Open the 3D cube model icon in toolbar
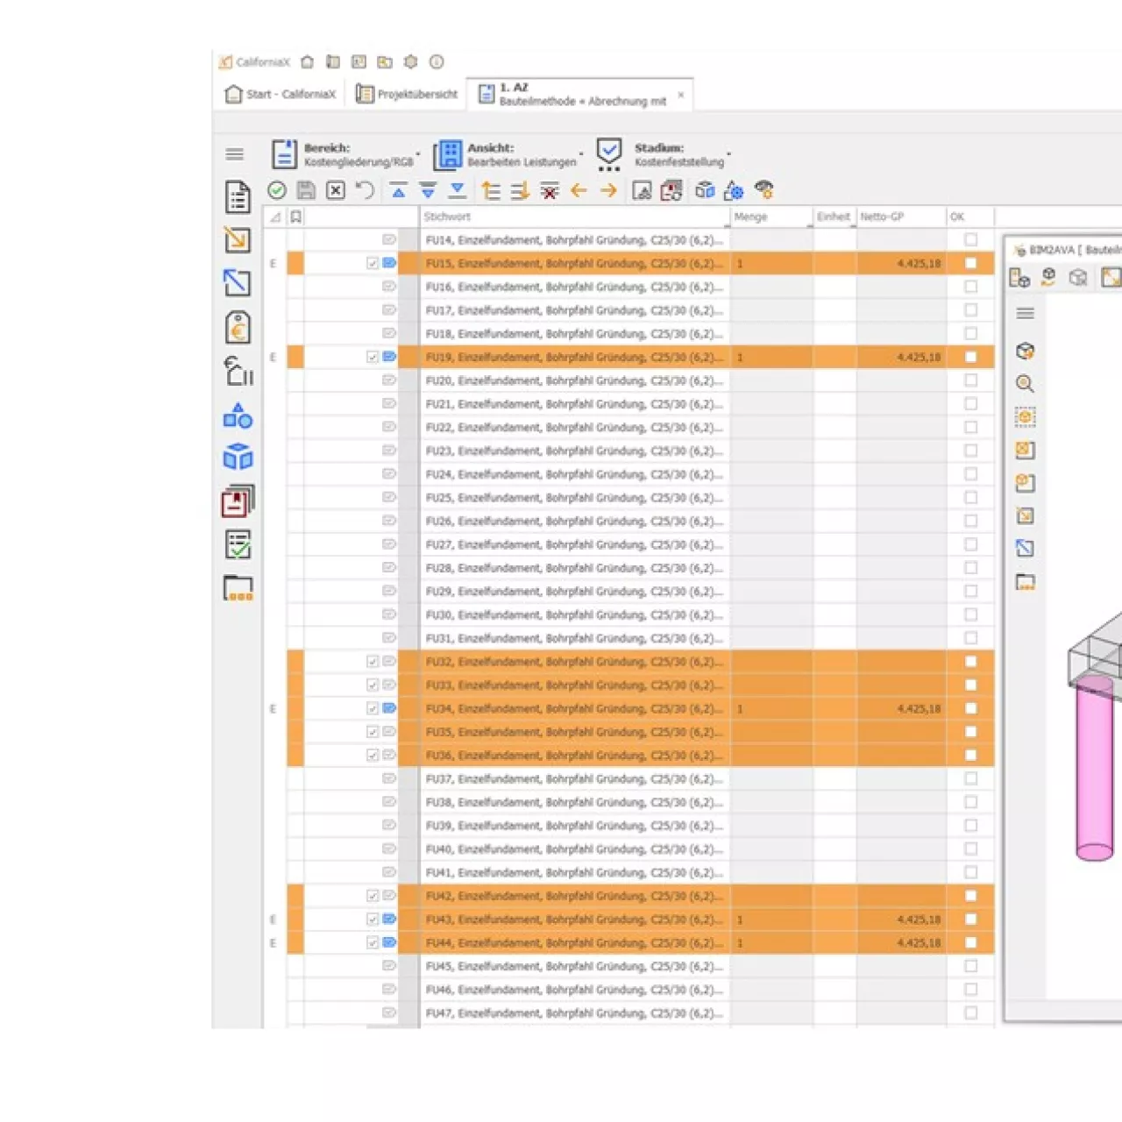Viewport: 1122px width, 1122px height. [x=704, y=190]
